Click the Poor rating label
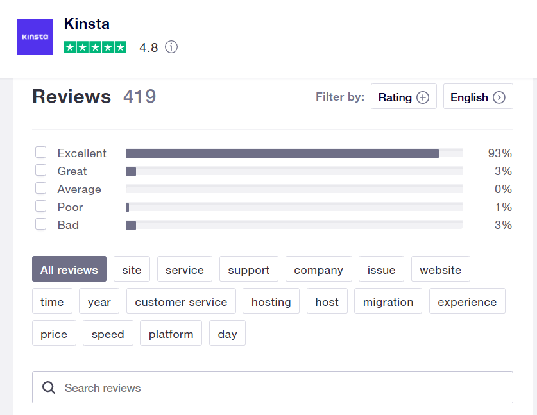 pyautogui.click(x=70, y=207)
